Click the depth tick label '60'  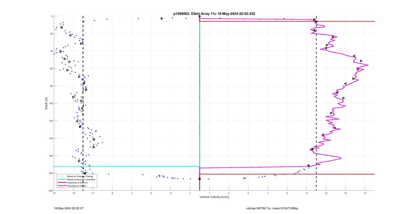point(51,68)
